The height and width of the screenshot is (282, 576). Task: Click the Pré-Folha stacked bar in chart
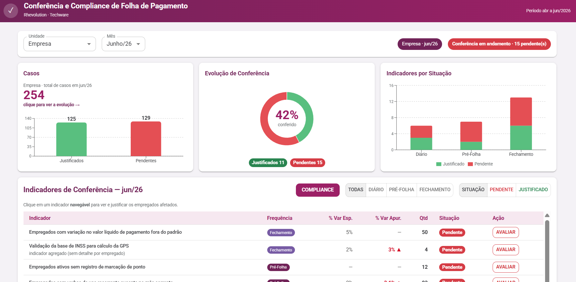point(471,136)
